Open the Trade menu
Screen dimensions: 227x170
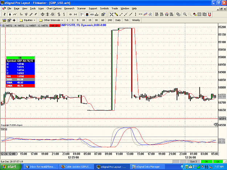click(x=115, y=9)
